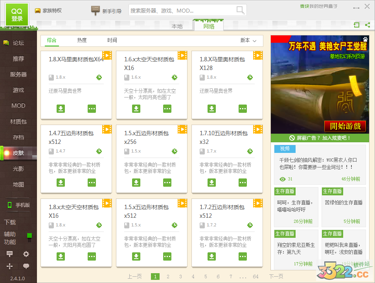The height and width of the screenshot is (283, 375).
Task: Go to 下一页 in pagination
Action: 276,277
